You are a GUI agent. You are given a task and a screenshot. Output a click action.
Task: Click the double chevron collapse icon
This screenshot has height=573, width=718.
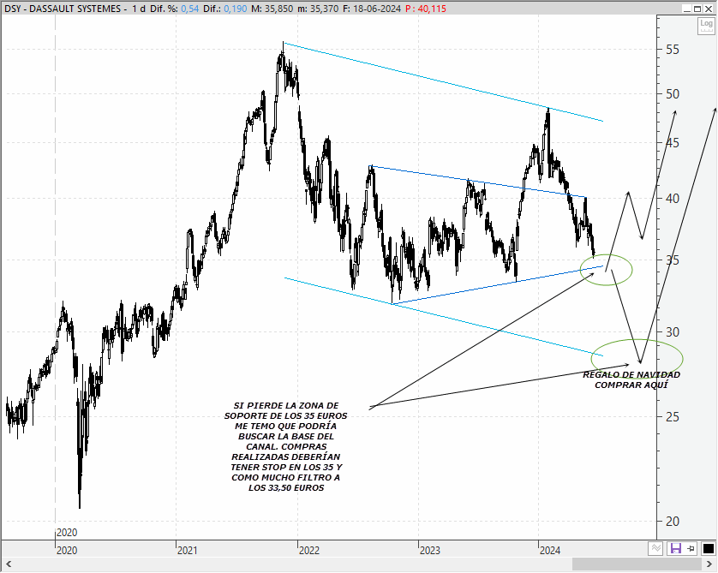pos(655,548)
